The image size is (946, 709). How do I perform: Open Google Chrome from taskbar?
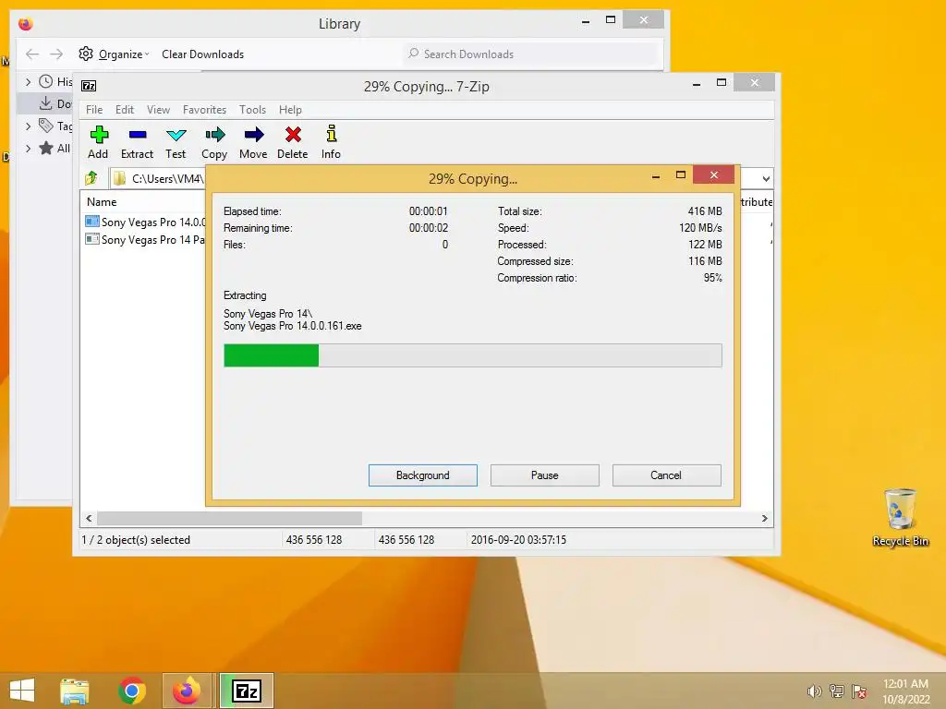132,691
